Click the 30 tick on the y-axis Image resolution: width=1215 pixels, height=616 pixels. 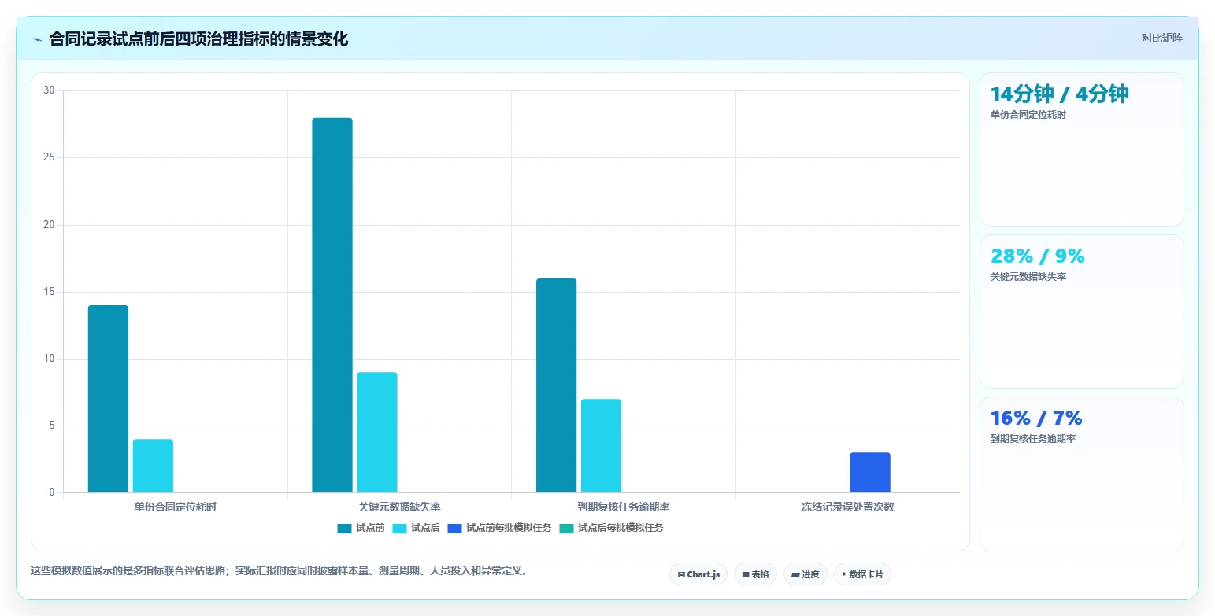pyautogui.click(x=49, y=90)
